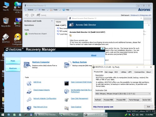Click the Network Adapter Configuration gear icon
The height and width of the screenshot is (117, 156).
tap(29, 100)
